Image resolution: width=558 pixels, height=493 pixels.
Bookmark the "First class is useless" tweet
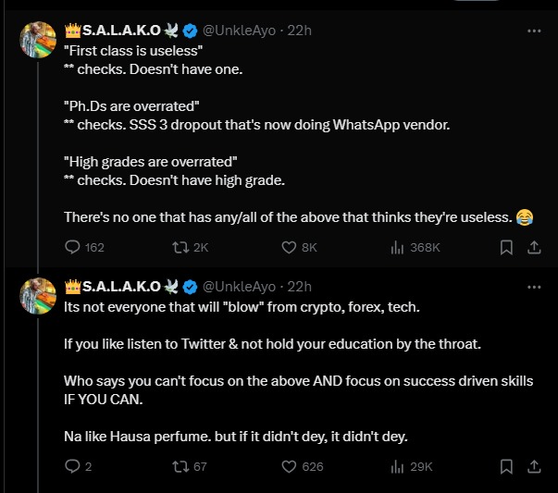click(x=506, y=247)
